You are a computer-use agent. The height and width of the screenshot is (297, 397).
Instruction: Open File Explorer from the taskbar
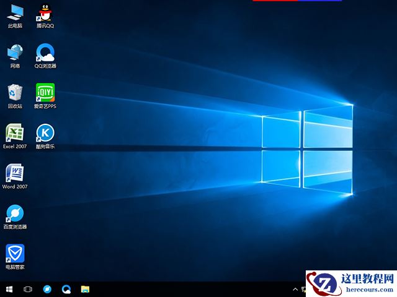click(85, 289)
